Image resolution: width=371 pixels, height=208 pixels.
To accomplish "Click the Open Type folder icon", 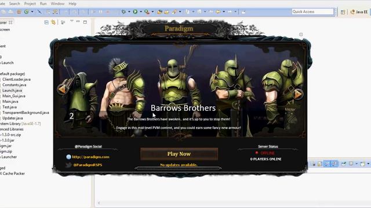I will click(x=167, y=12).
